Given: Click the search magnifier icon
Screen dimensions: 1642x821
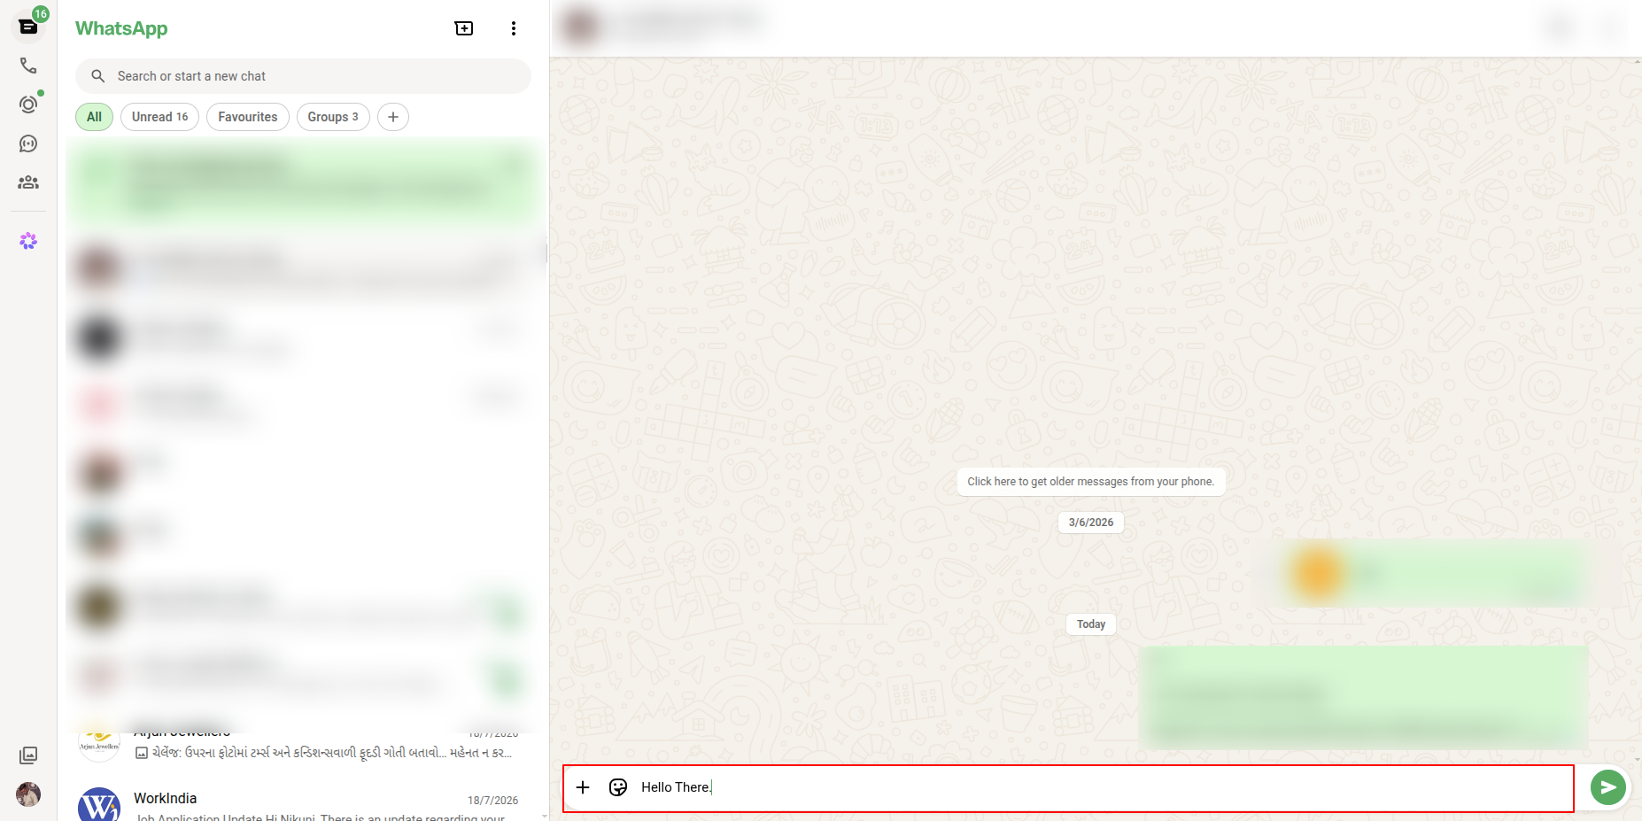Looking at the screenshot, I should 98,76.
